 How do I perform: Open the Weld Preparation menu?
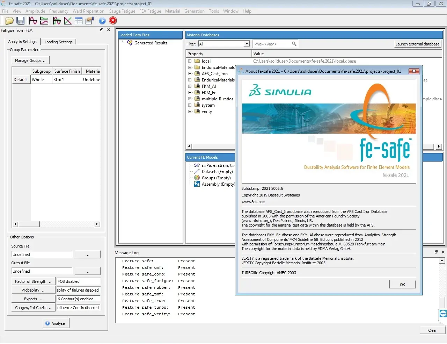(x=88, y=11)
